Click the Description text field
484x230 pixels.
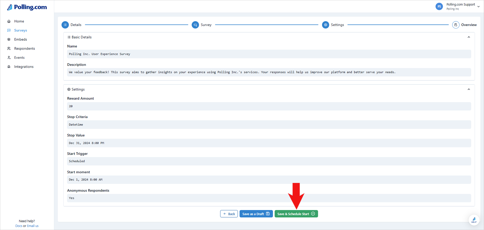point(269,72)
